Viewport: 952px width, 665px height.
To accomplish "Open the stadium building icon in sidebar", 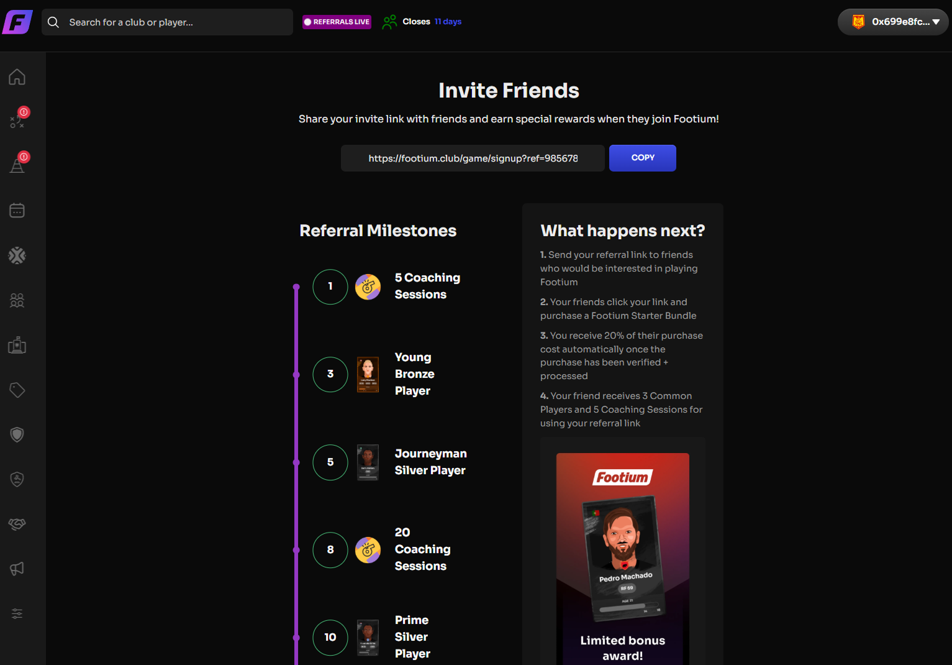I will 17,345.
